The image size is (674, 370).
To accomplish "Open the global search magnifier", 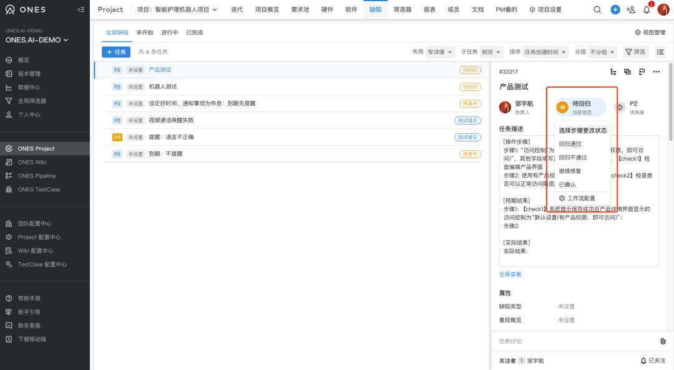I will (597, 9).
